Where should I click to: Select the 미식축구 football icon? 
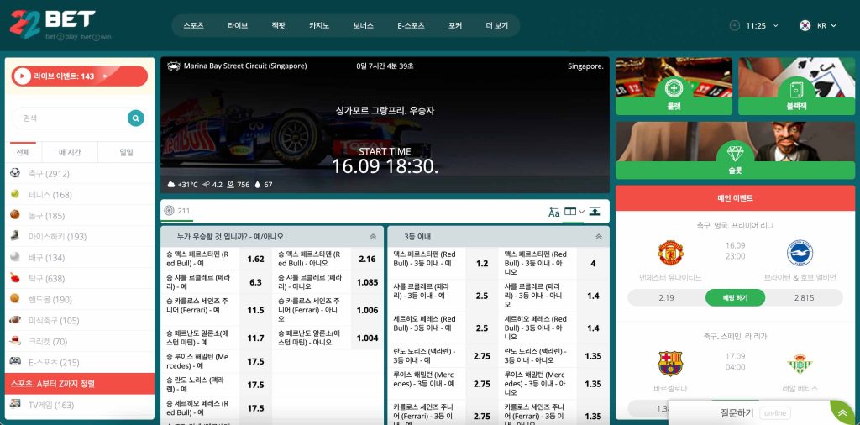pos(15,320)
